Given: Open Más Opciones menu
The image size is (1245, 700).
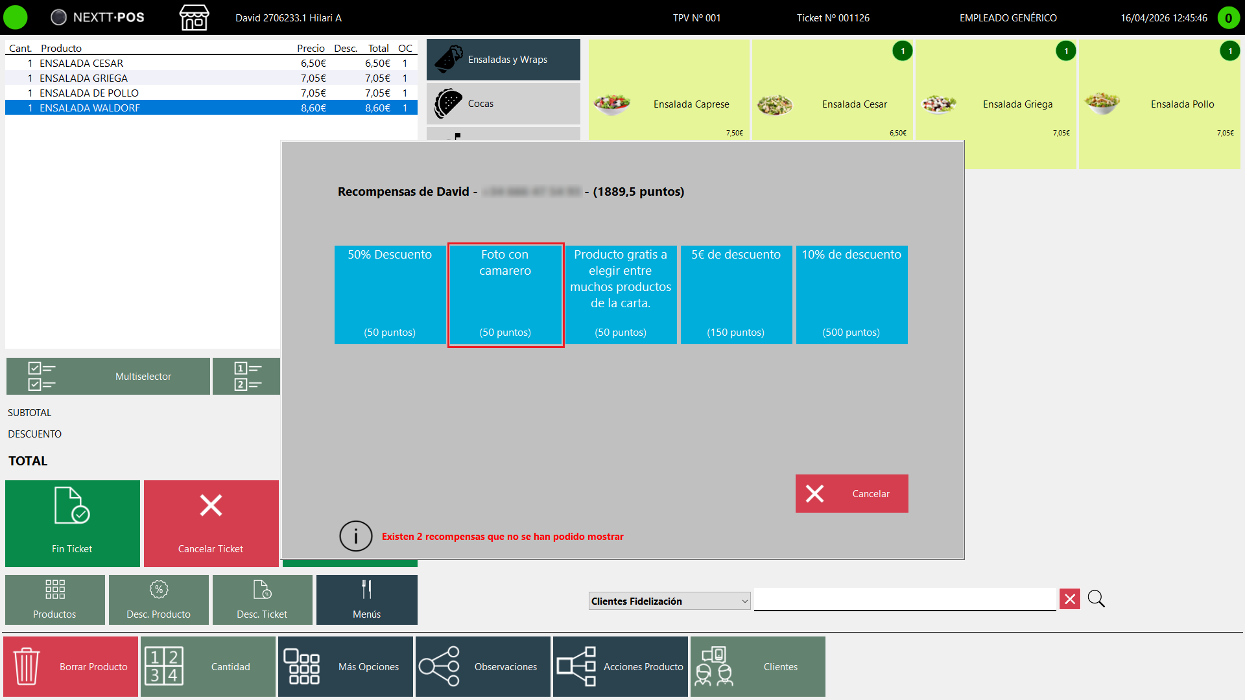Looking at the screenshot, I should [x=346, y=666].
